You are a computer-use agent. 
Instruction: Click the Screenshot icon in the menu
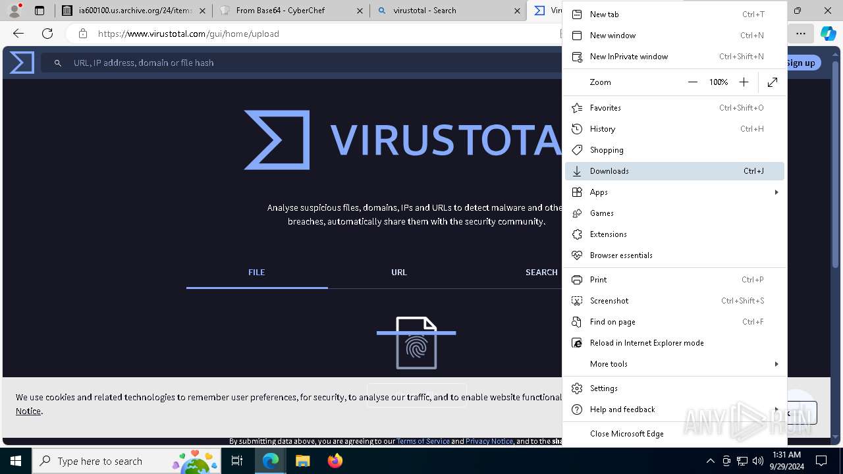pos(577,301)
